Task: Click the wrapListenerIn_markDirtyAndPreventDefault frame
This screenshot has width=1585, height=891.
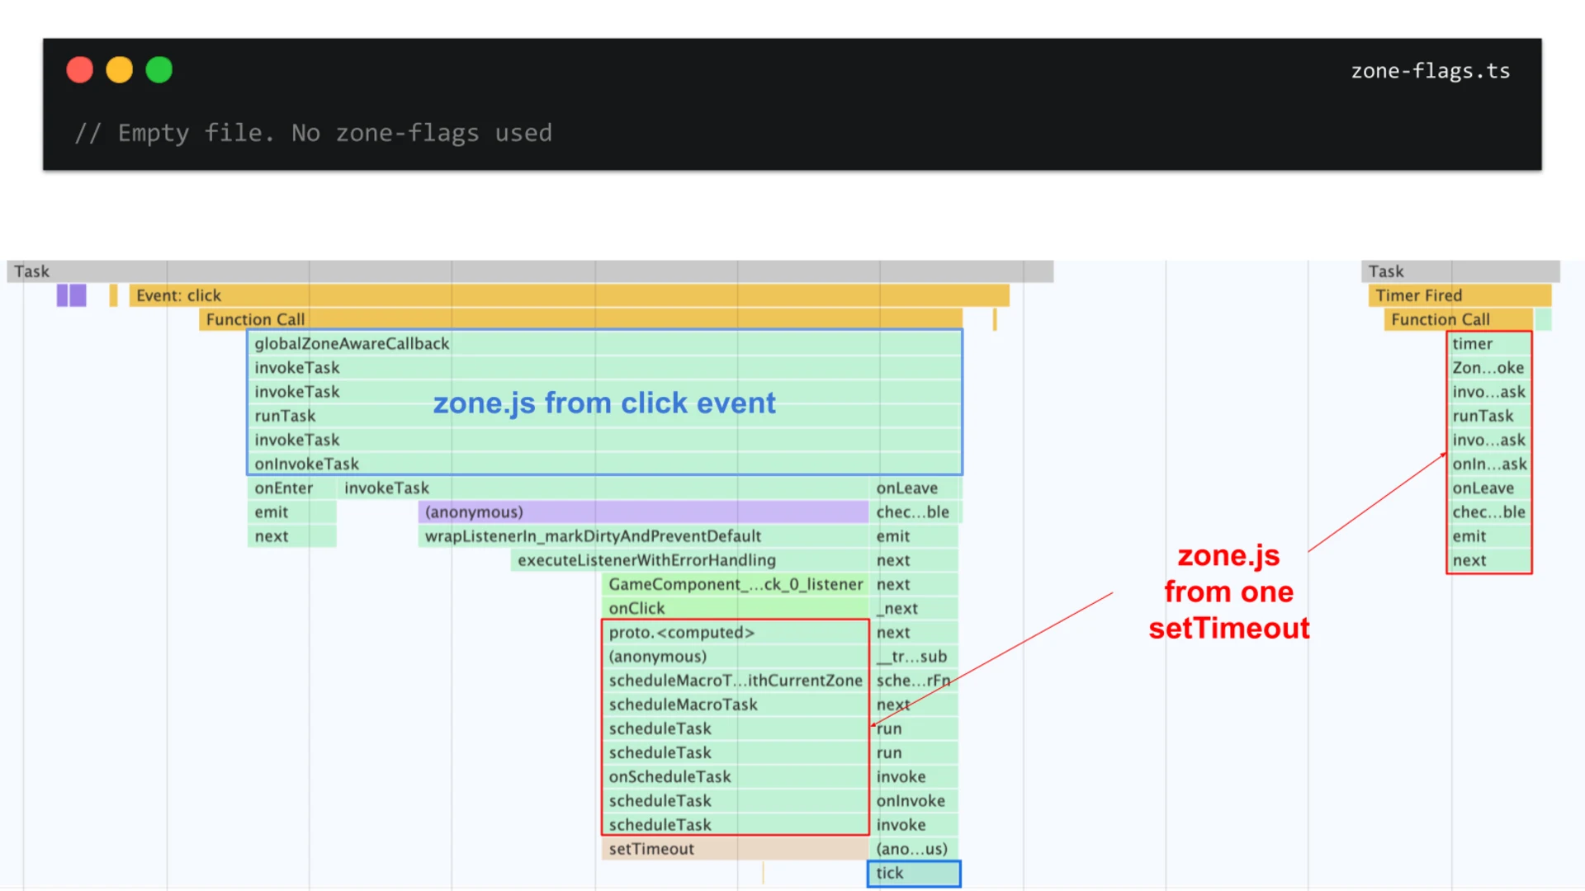Action: pyautogui.click(x=593, y=535)
